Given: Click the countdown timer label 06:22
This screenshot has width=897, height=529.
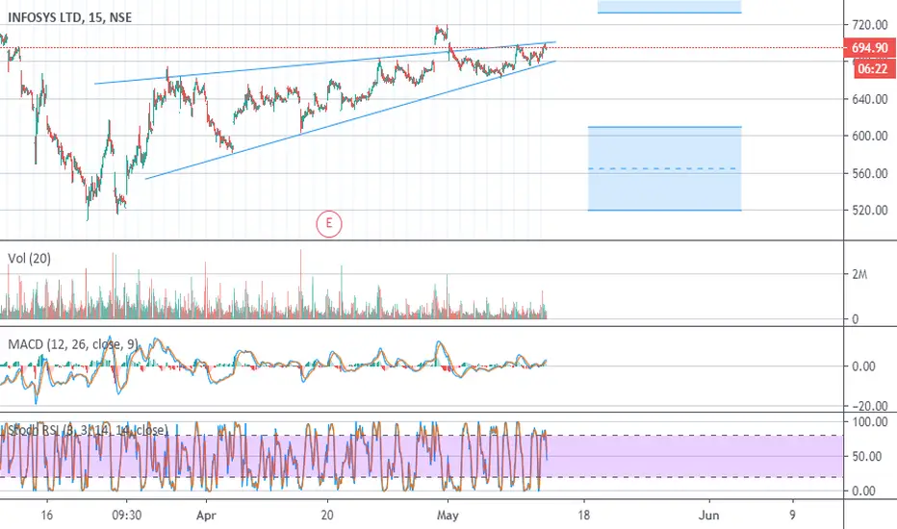Looking at the screenshot, I should (x=874, y=69).
